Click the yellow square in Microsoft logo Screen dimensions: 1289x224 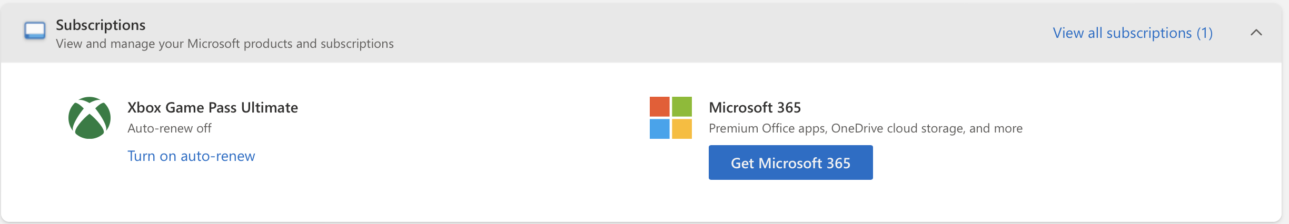(682, 129)
